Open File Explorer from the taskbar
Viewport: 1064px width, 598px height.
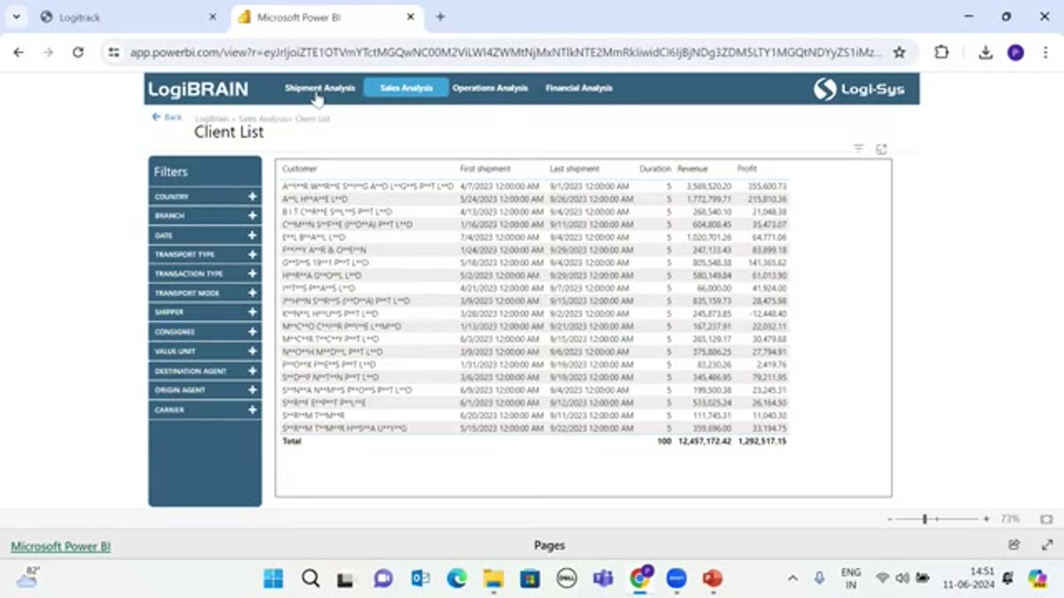pos(493,579)
